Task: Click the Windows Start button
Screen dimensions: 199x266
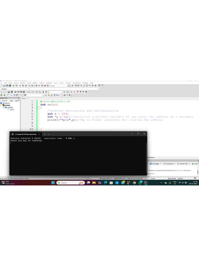Action: tap(53, 183)
